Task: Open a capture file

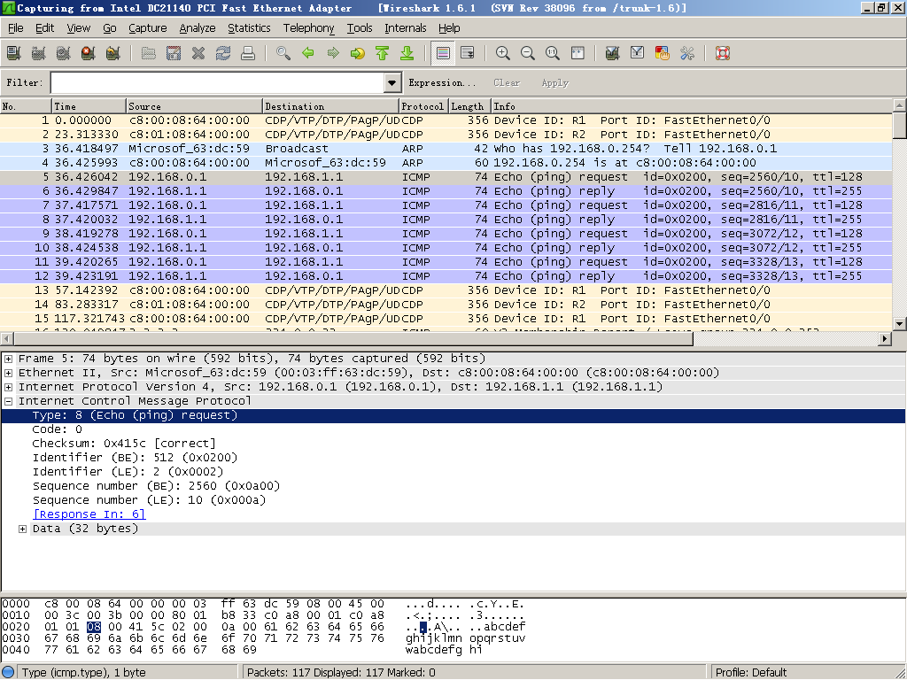Action: click(149, 54)
